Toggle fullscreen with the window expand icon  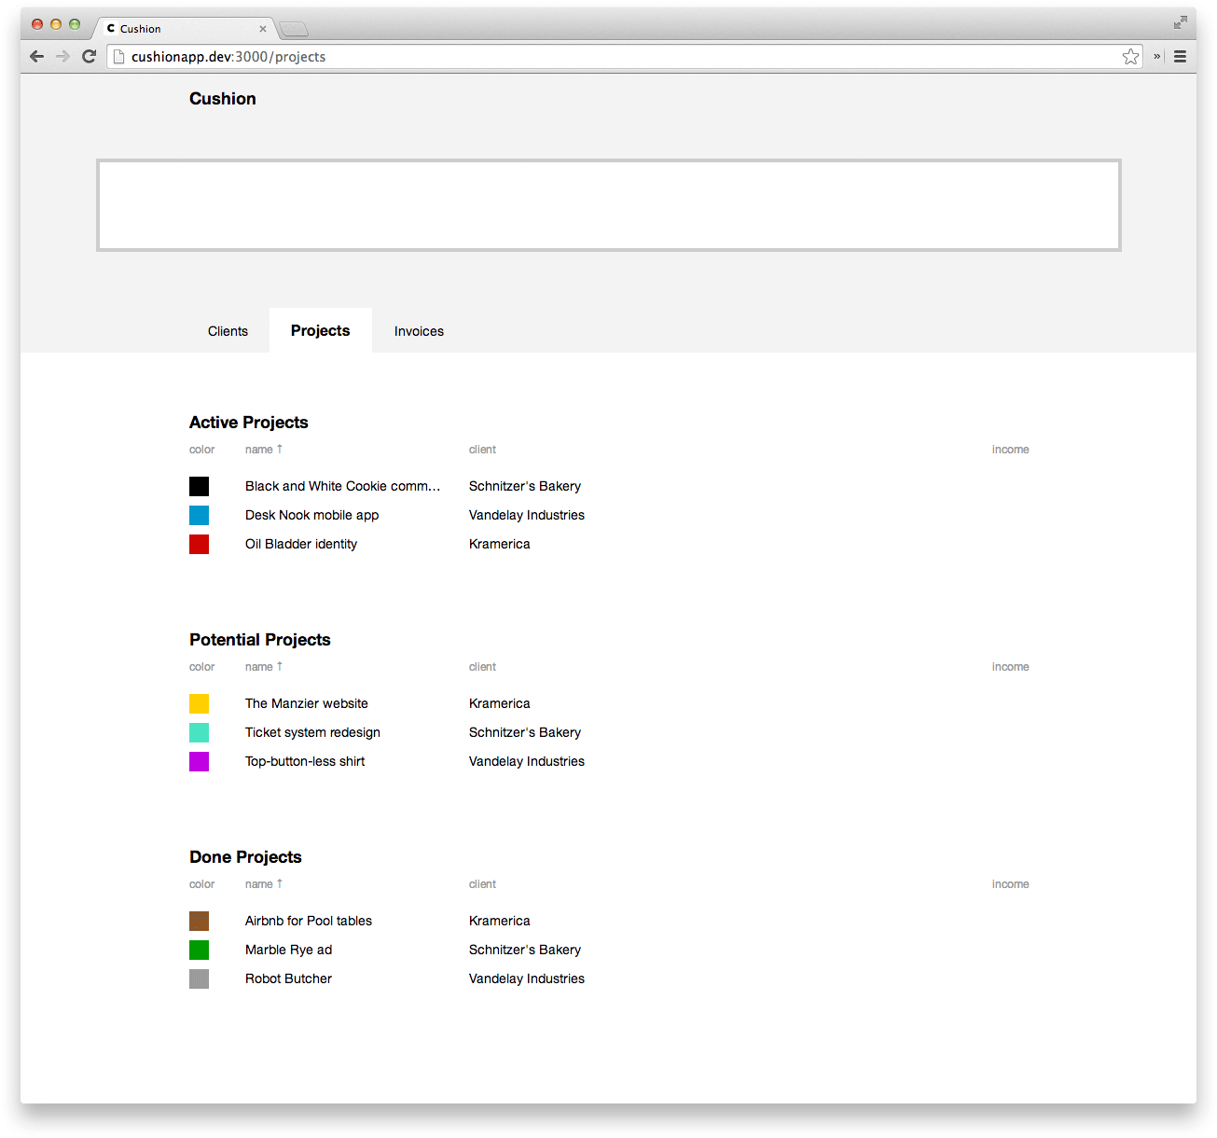[x=1181, y=22]
